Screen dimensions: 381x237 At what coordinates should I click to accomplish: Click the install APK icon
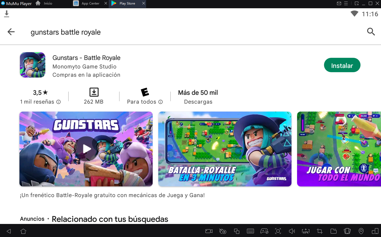pos(306,231)
